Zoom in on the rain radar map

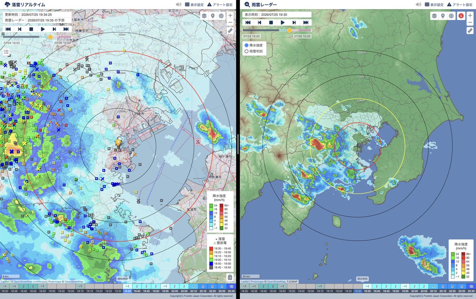point(470,16)
